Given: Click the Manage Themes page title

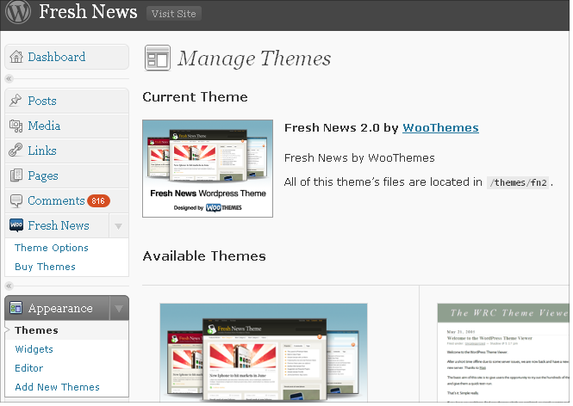Looking at the screenshot, I should [254, 58].
